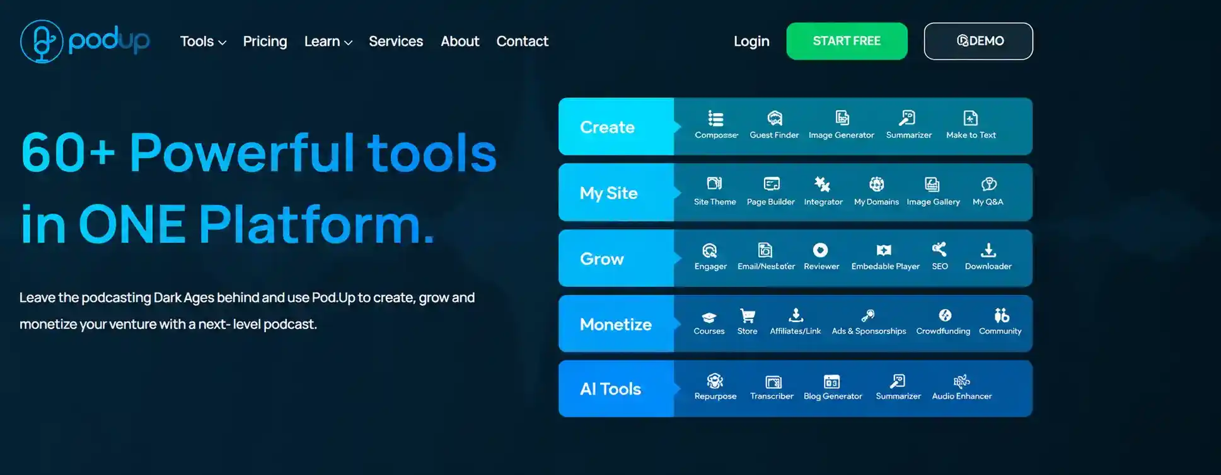The width and height of the screenshot is (1221, 475).
Task: Select the SEO share icon
Action: tap(939, 249)
